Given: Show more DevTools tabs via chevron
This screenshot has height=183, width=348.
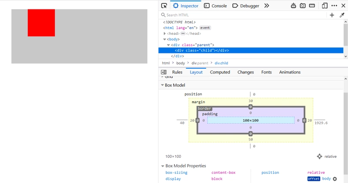Looking at the screenshot, I should click(x=267, y=6).
